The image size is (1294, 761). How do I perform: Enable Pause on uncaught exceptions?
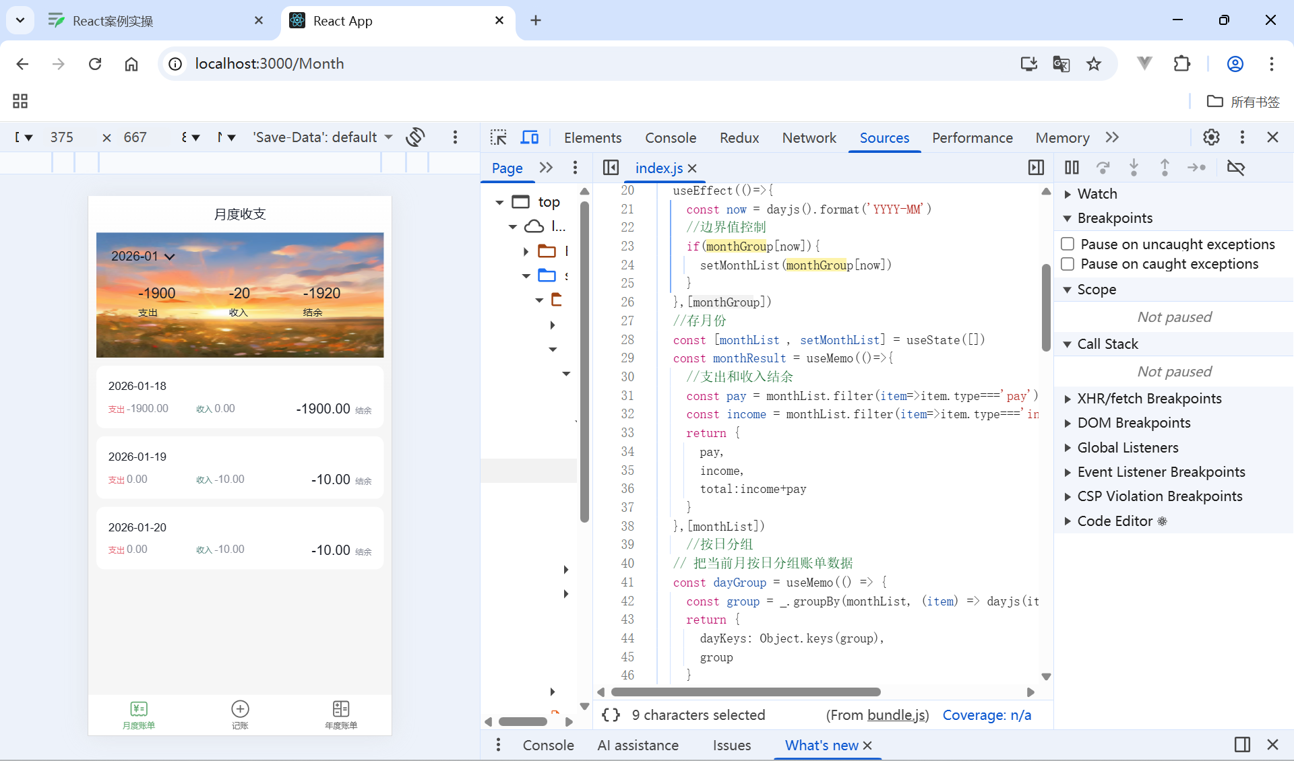coord(1068,244)
